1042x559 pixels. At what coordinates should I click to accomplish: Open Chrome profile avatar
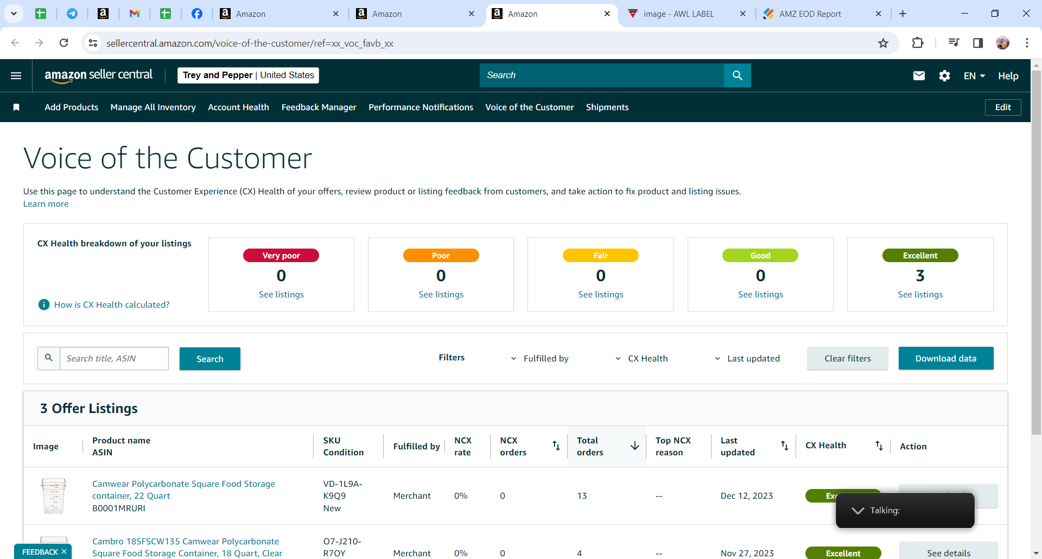point(1002,43)
